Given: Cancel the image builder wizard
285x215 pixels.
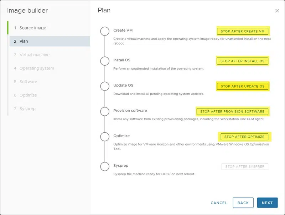Looking at the screenshot, I should (x=219, y=203).
